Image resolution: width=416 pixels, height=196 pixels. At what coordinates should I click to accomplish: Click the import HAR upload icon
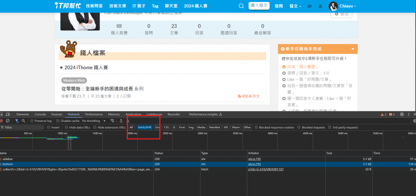(121, 121)
